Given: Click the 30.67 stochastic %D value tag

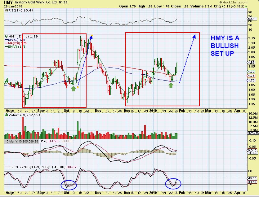Looking at the screenshot, I should pos(252,182).
